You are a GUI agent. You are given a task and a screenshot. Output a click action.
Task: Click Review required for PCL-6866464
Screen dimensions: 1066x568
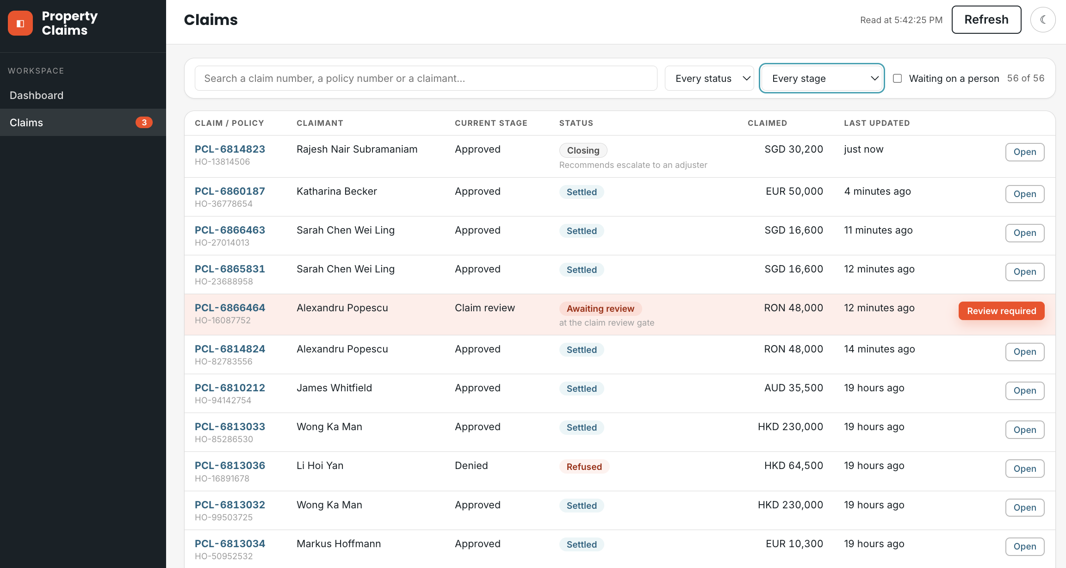click(x=1001, y=311)
